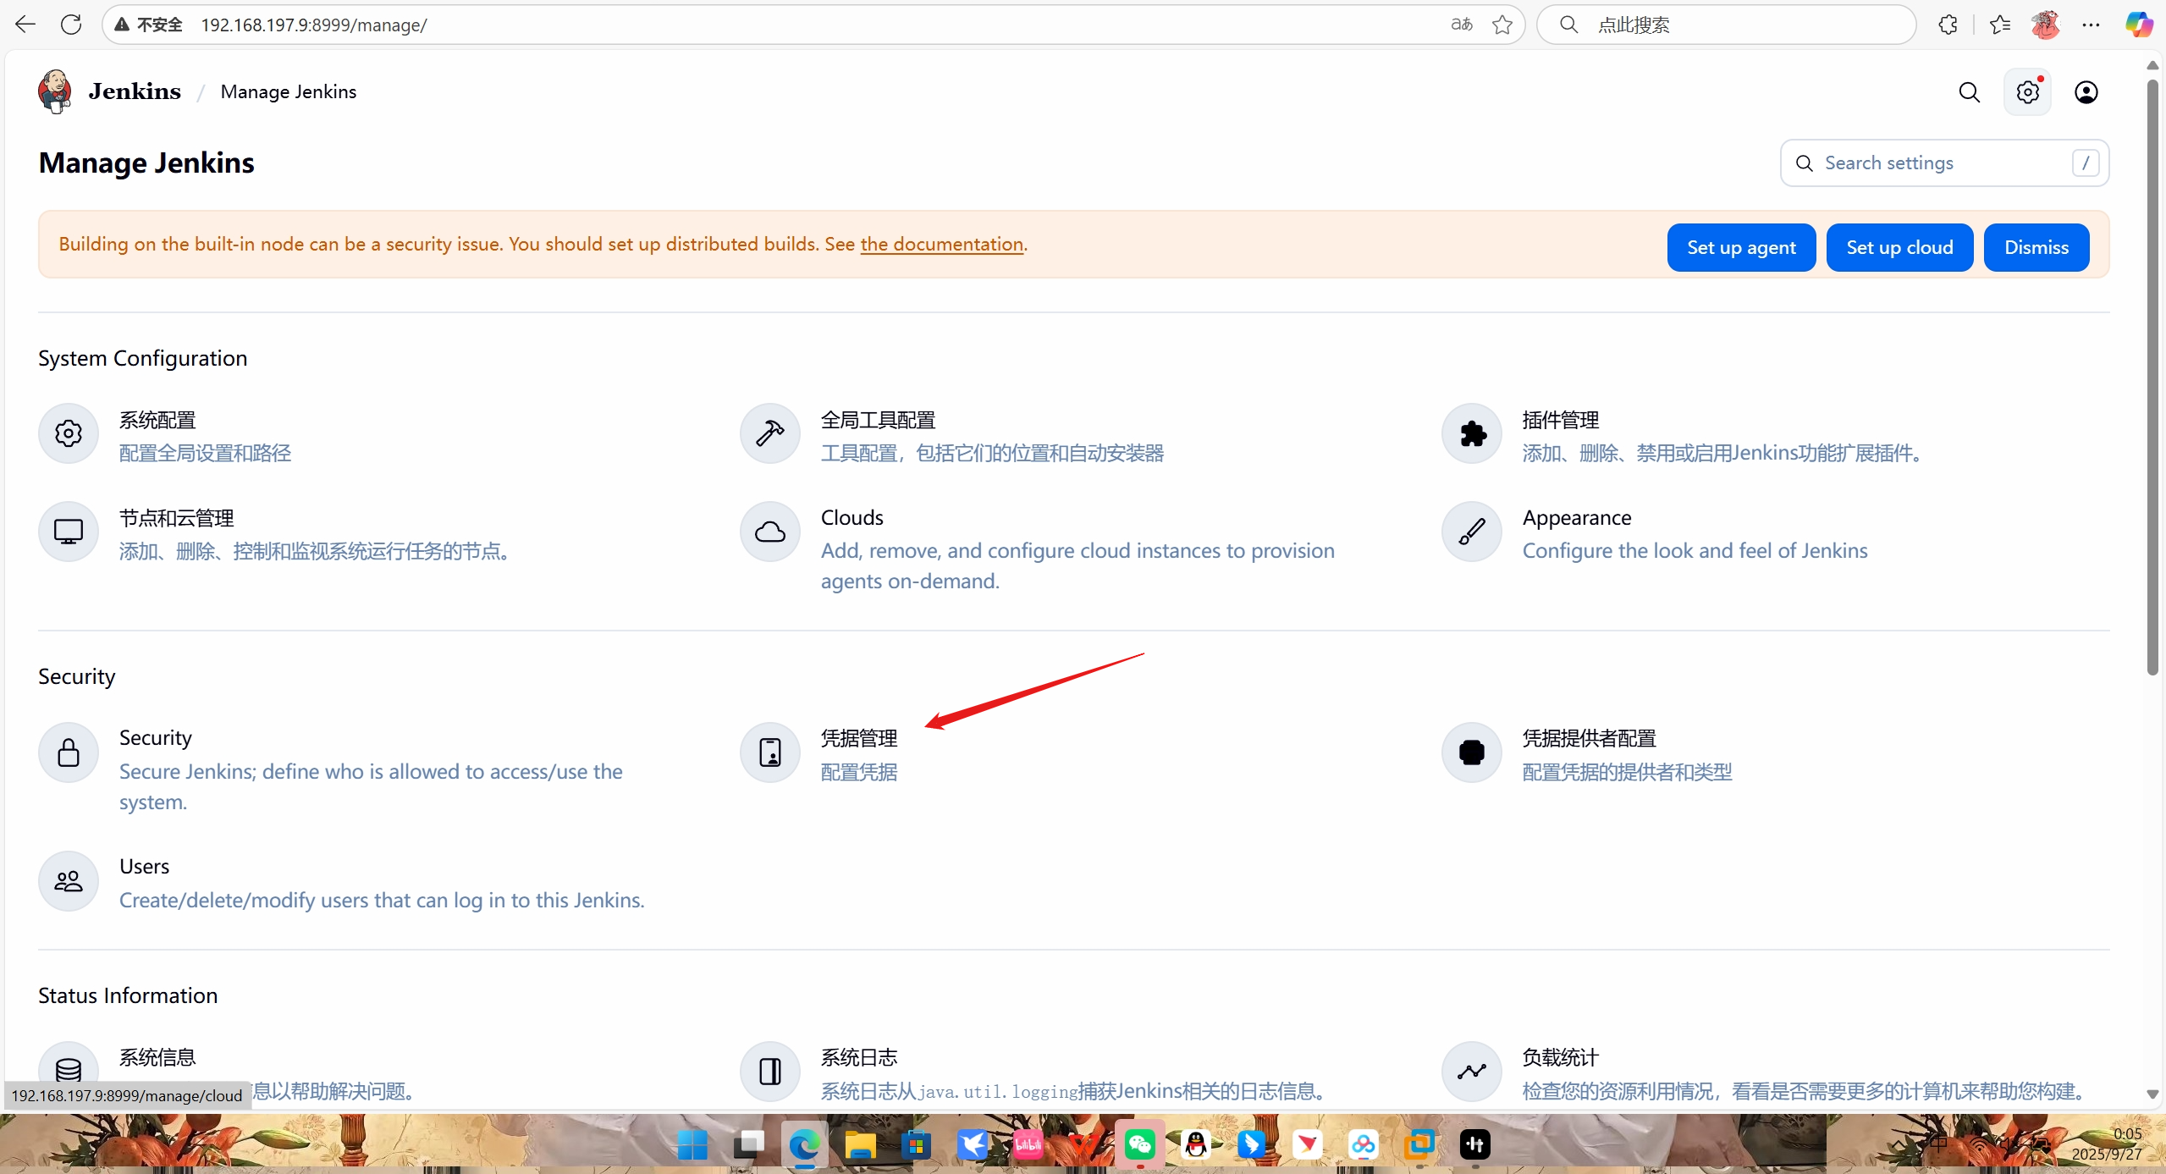Open 节点和云管理 monitor icon
Screen dimensions: 2166x1174
click(x=69, y=532)
